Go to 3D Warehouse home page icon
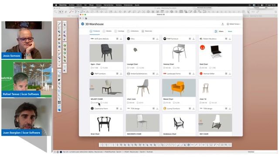Viewport: 279px width, 157px height. click(x=86, y=18)
